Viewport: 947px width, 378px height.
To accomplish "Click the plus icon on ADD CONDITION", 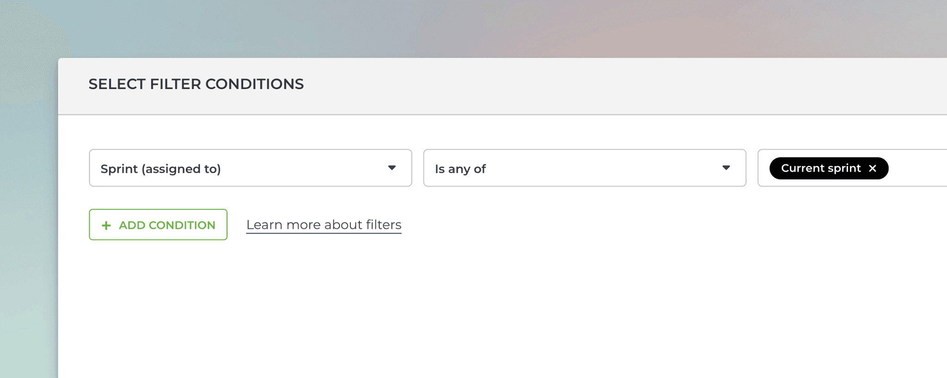I will click(x=106, y=225).
